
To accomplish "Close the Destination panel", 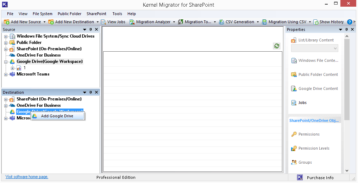I will point(96,92).
